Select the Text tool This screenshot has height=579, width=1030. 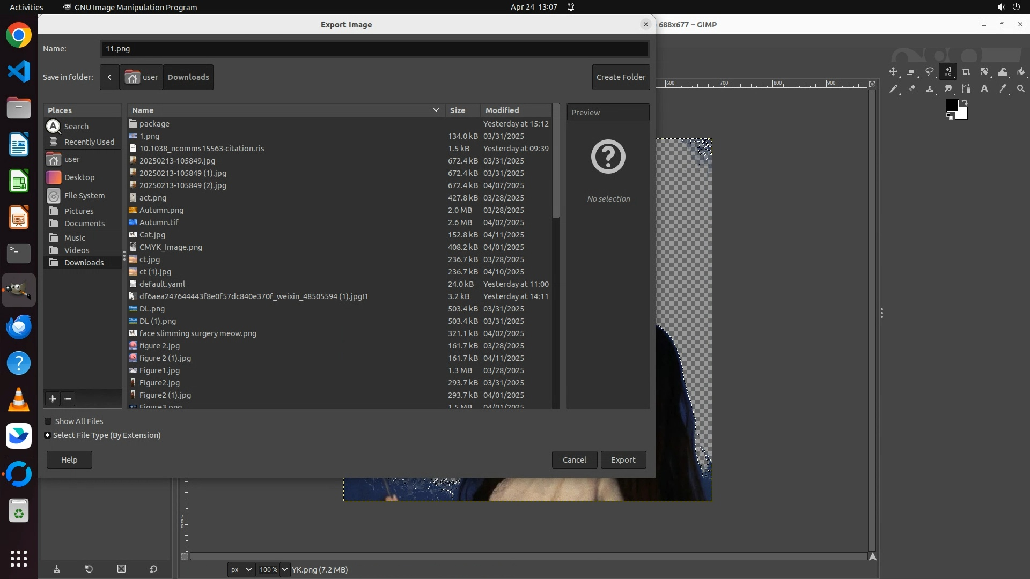click(x=984, y=89)
